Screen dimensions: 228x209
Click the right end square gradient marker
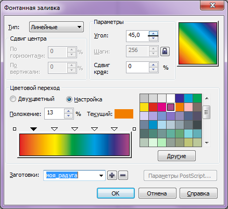coord(134,129)
